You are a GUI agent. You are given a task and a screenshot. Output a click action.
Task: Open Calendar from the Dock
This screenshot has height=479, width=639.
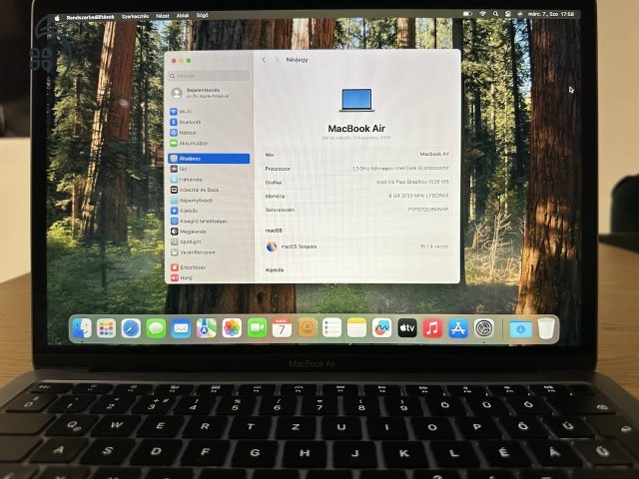tap(282, 328)
